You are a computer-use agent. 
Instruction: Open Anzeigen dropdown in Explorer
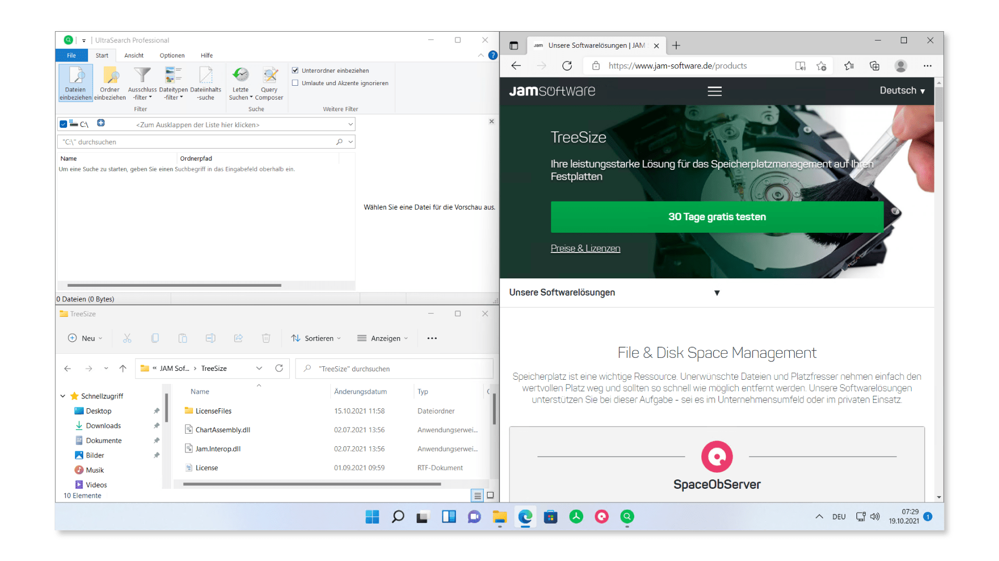pos(382,338)
